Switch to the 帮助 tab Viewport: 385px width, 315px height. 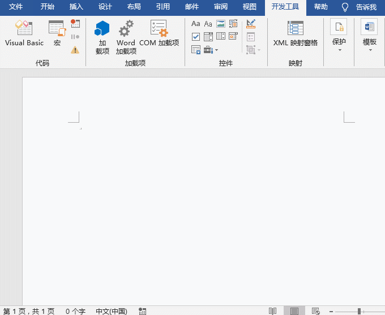pos(320,7)
